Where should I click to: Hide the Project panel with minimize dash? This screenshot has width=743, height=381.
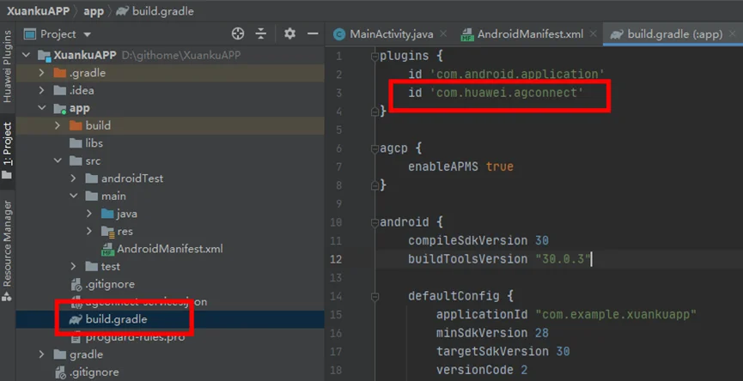click(x=313, y=33)
